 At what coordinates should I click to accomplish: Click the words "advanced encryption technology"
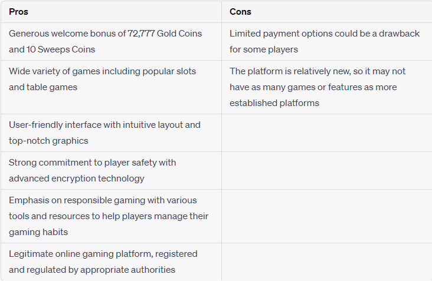click(x=77, y=178)
